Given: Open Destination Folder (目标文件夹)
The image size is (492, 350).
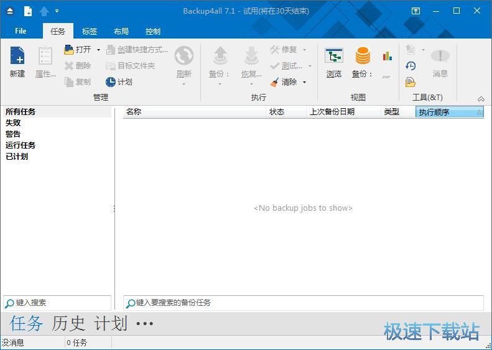Looking at the screenshot, I should (131, 66).
